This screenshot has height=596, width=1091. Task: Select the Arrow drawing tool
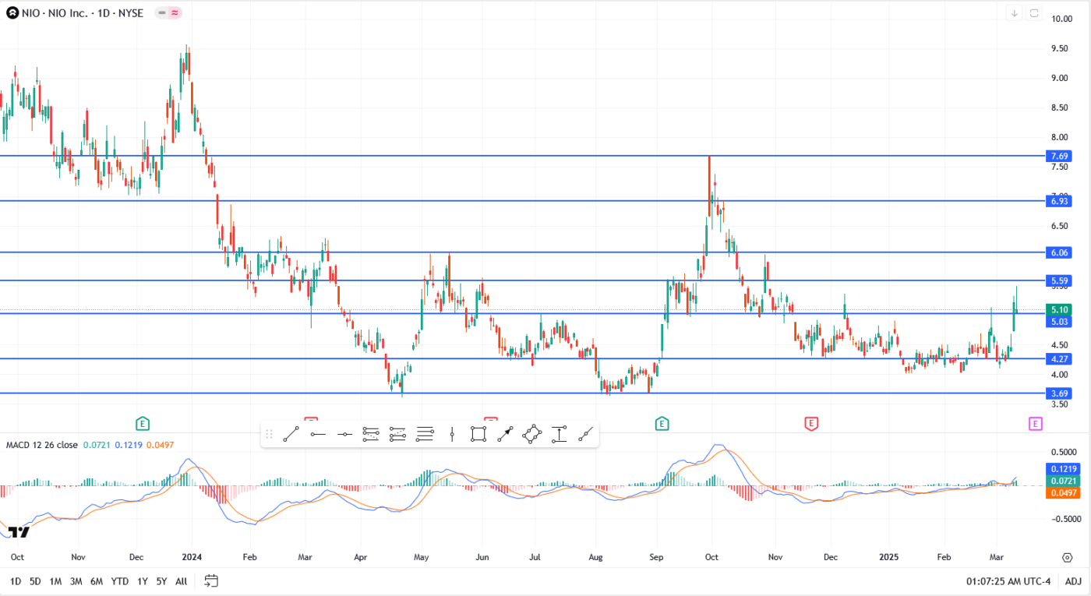505,434
